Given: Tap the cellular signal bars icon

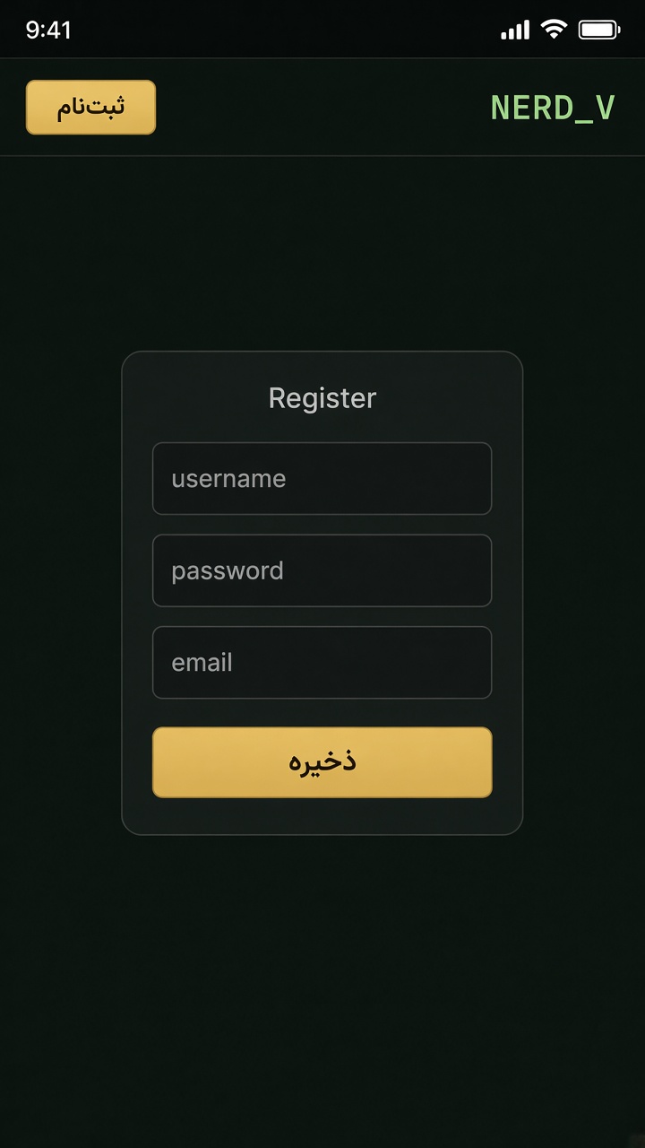Looking at the screenshot, I should (515, 30).
